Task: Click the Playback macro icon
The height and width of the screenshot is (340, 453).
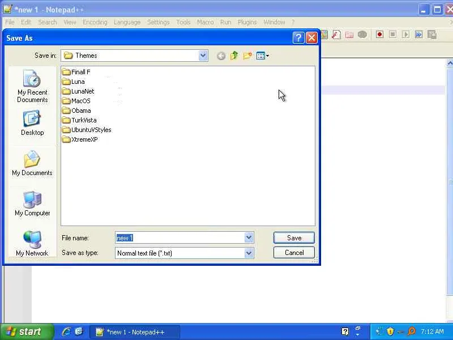Action: pos(405,35)
